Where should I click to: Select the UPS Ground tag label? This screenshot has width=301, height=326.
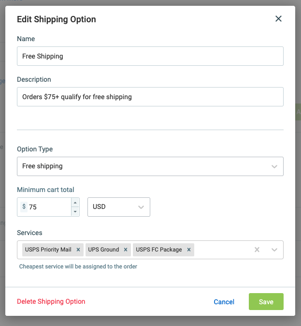[x=104, y=250]
